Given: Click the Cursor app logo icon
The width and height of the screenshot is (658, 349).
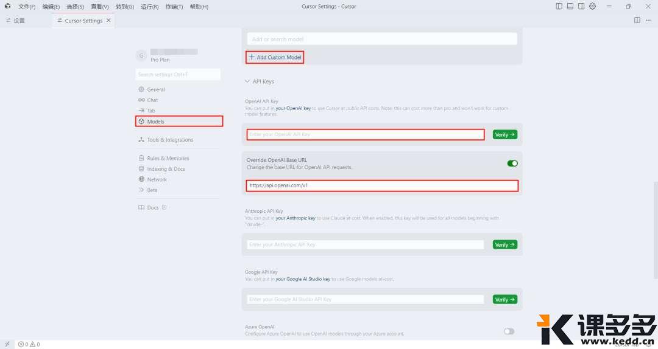Looking at the screenshot, I should (7, 6).
